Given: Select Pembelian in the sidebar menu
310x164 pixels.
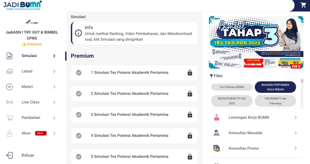Looking at the screenshot, I should point(31,118).
